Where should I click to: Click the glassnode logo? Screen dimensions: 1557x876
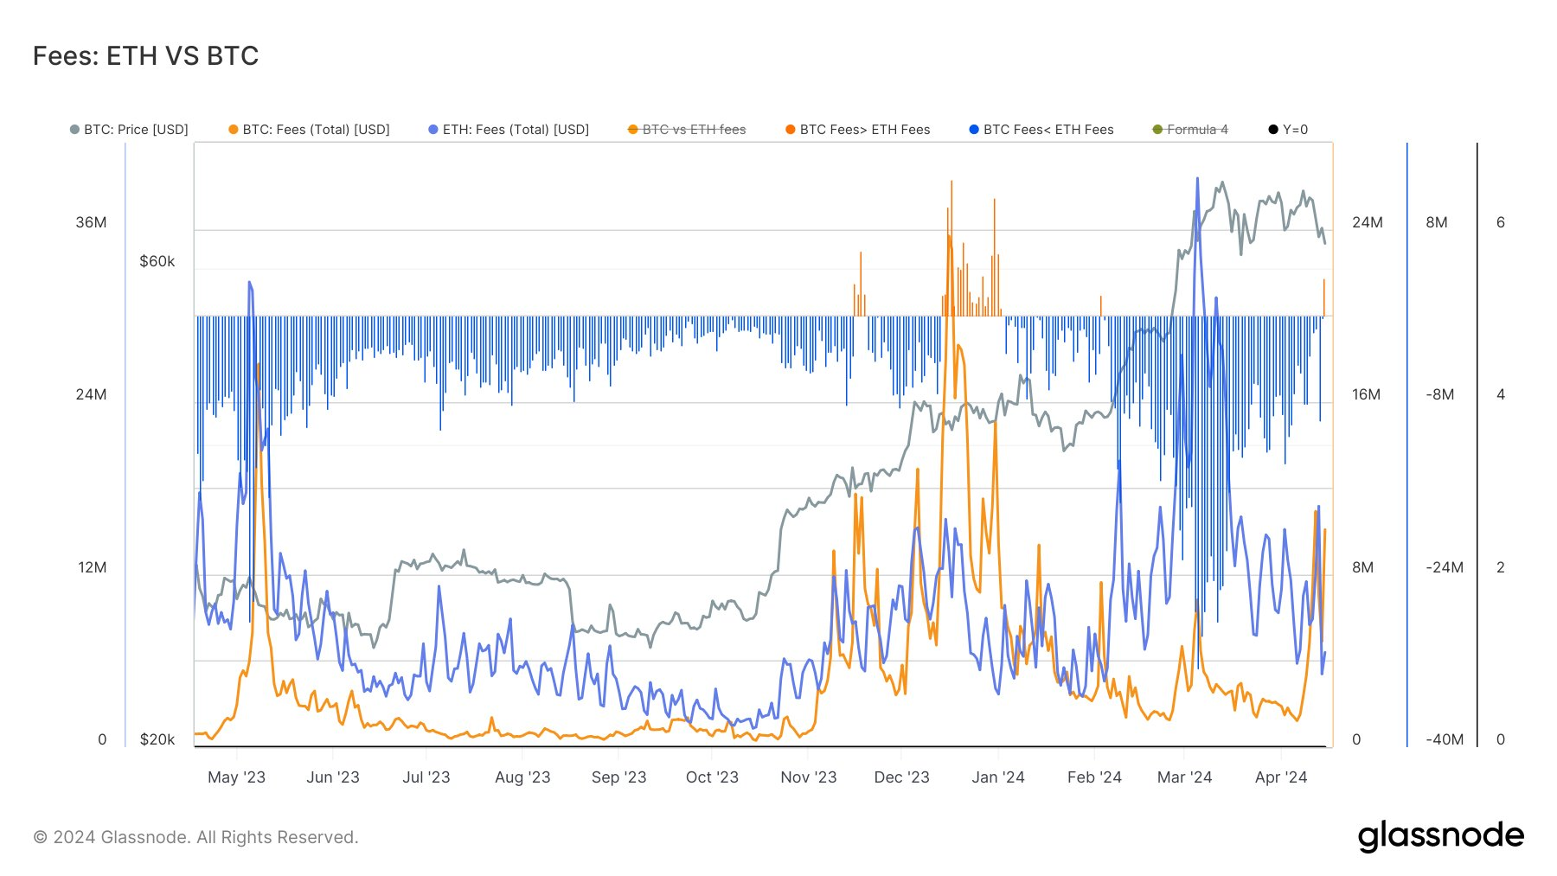(1440, 836)
